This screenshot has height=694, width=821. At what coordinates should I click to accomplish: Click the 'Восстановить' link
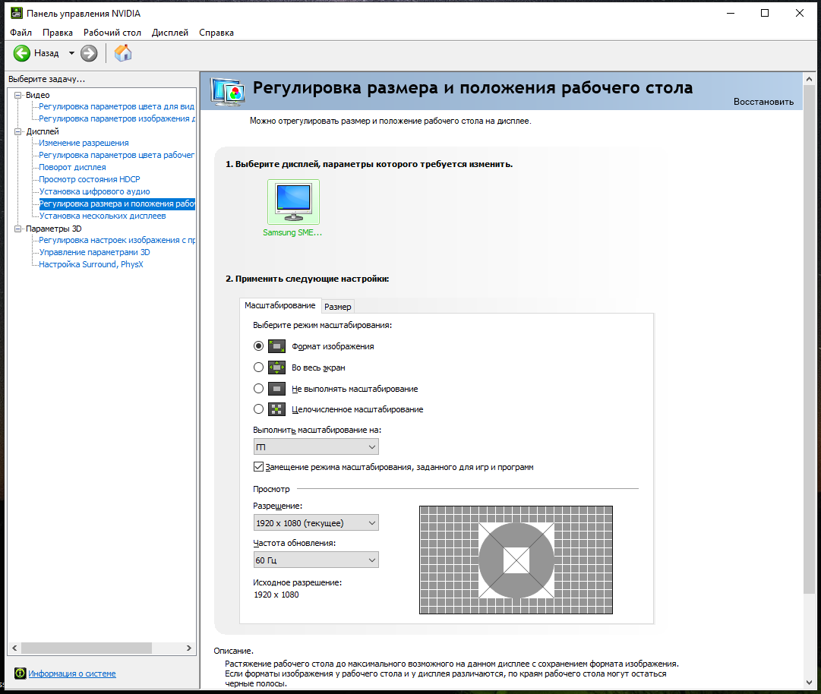coord(763,102)
